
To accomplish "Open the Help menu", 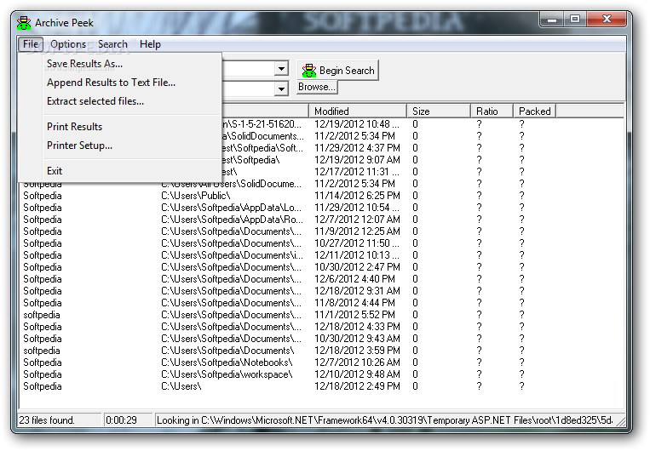I will [150, 44].
